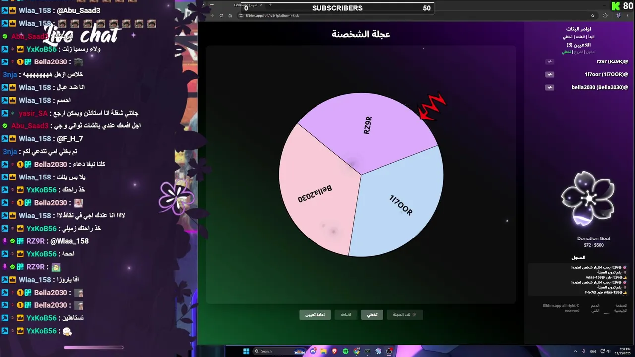Click the reset button اعادة تعيين

315,315
